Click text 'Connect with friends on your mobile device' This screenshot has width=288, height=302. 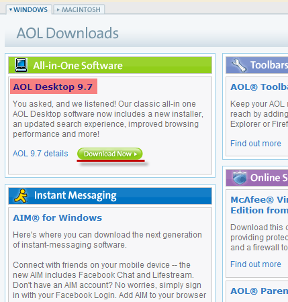coord(91,265)
